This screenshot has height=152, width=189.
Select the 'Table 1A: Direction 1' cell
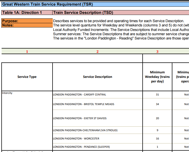coord(22,13)
